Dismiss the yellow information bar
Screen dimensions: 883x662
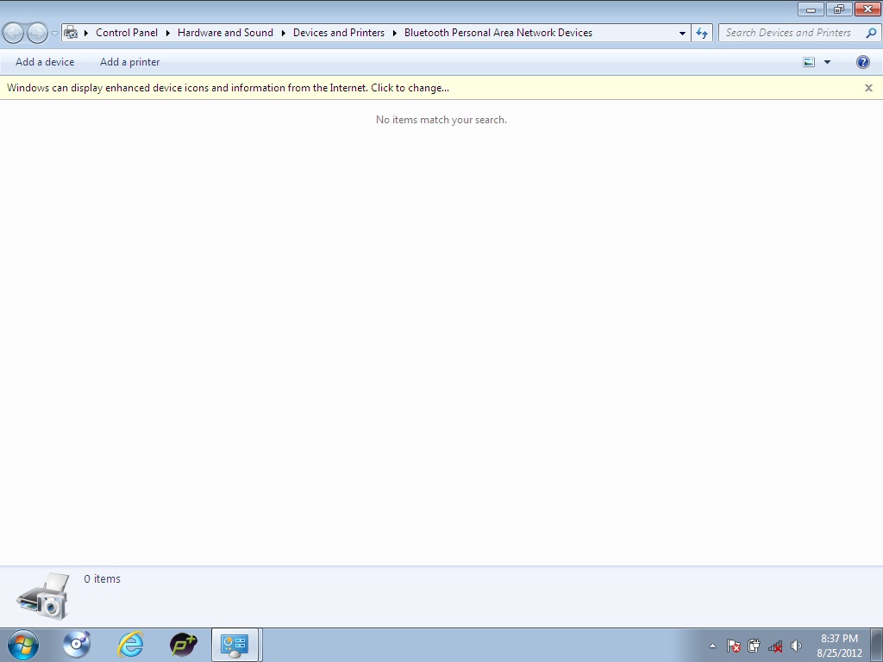[868, 88]
